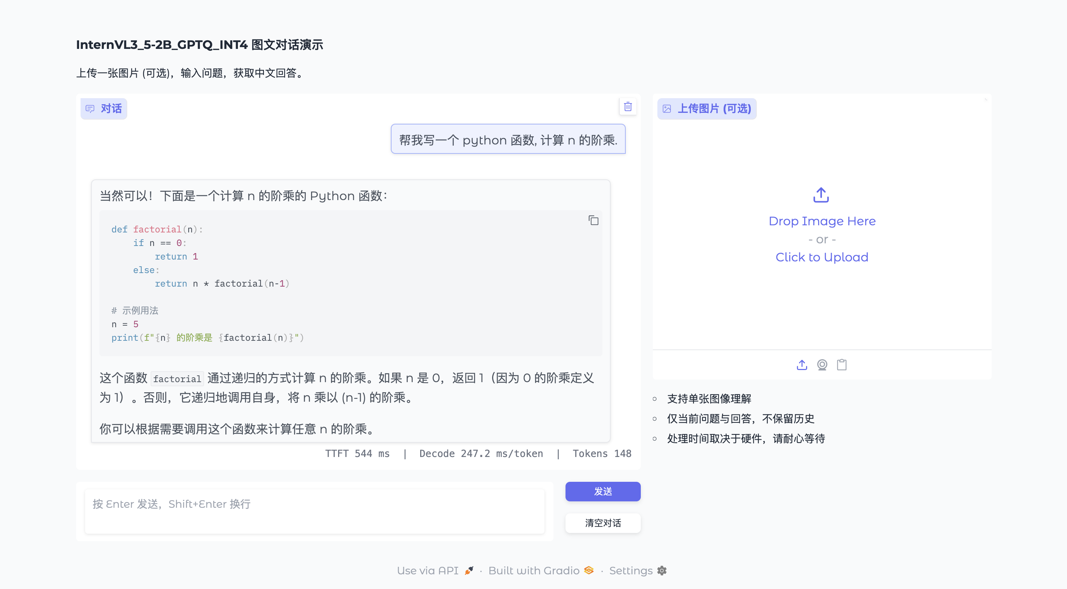1067x589 pixels.
Task: Click the TTFT decode stats line
Action: tap(477, 454)
